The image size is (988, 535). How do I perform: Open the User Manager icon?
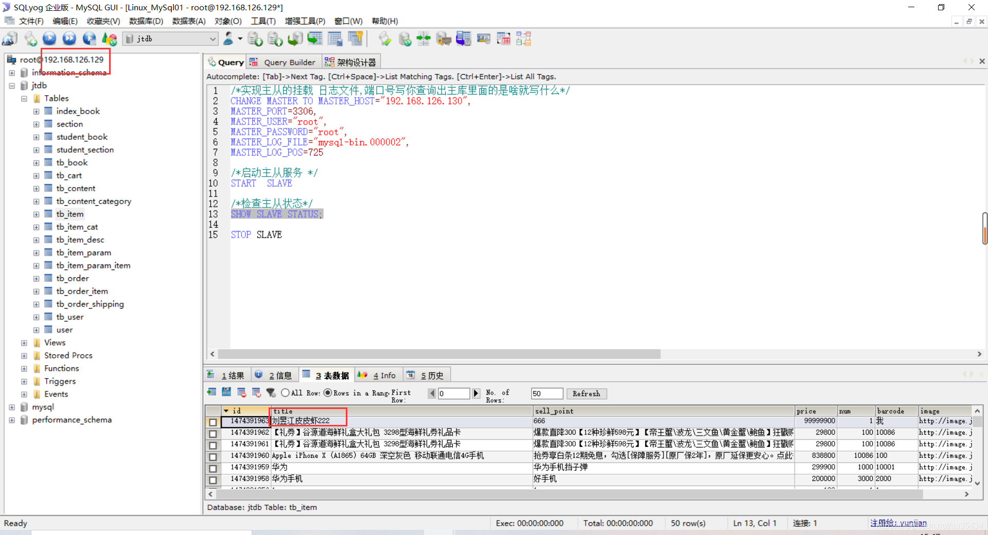pos(228,39)
